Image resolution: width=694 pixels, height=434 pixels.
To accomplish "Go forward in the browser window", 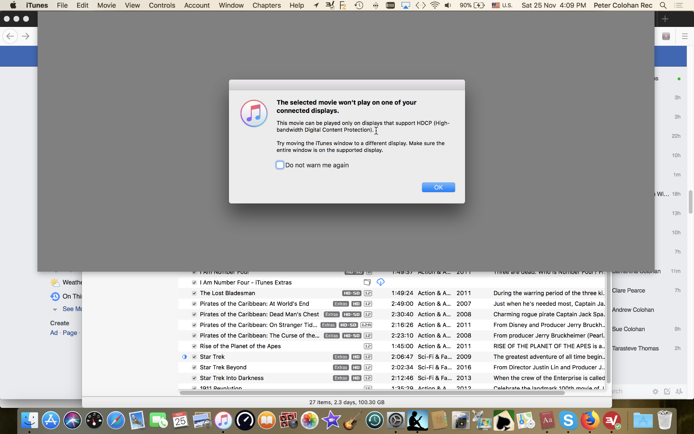I will [x=26, y=36].
